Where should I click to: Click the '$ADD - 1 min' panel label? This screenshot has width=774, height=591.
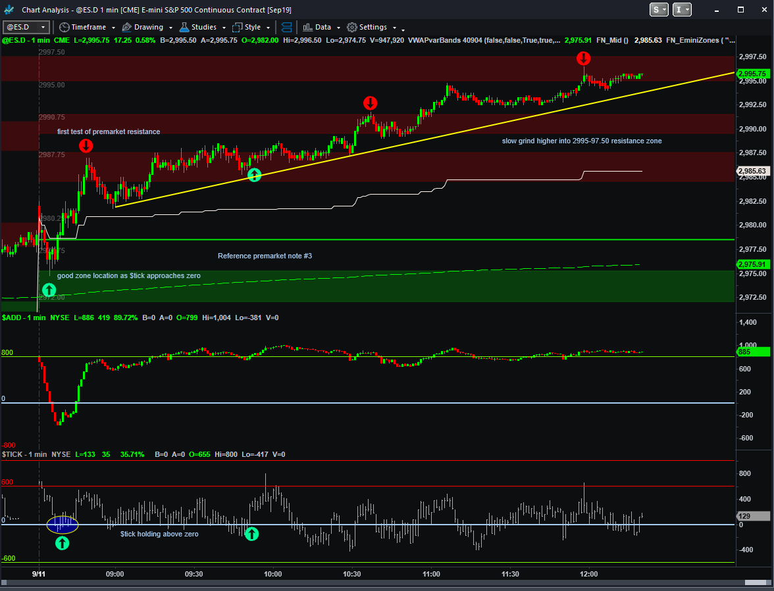click(x=24, y=318)
